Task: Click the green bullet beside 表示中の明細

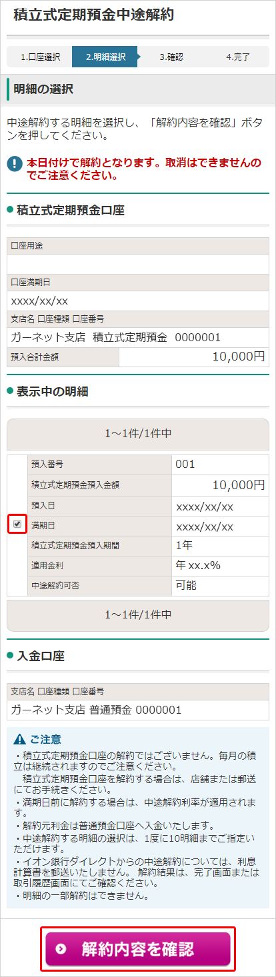Action: click(x=10, y=391)
